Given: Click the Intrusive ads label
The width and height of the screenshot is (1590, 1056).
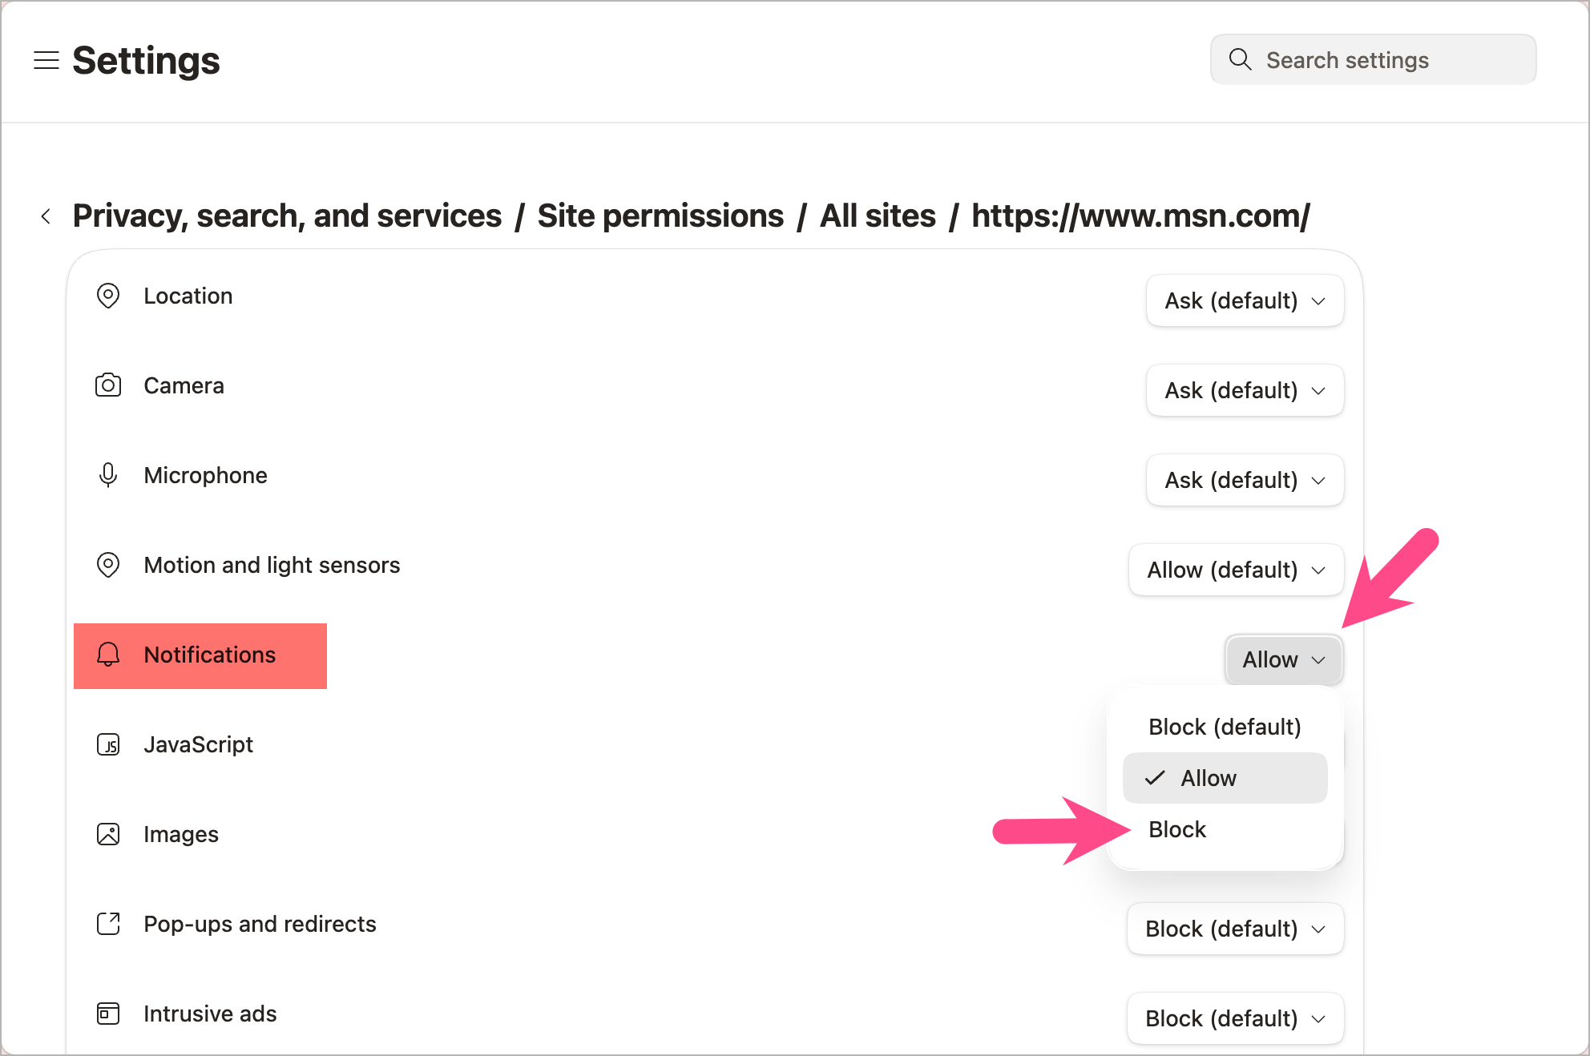Looking at the screenshot, I should [x=210, y=1014].
